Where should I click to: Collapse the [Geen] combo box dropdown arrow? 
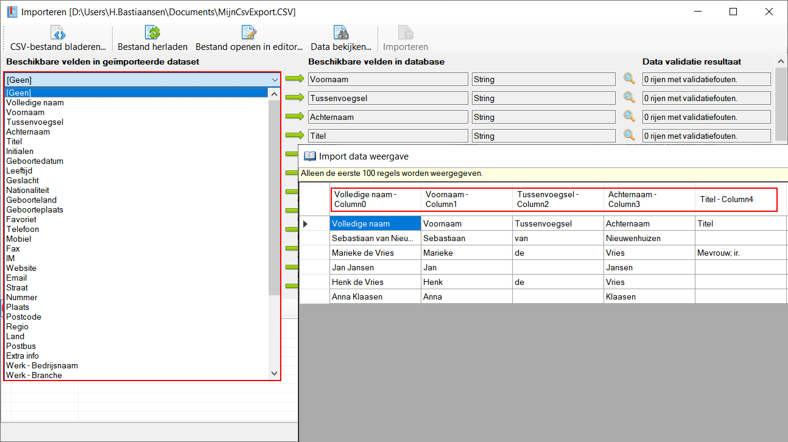274,80
